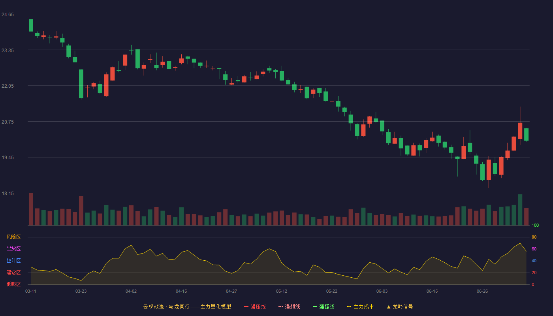Select the 出货区 zone label
This screenshot has height=316, width=553.
(13, 249)
